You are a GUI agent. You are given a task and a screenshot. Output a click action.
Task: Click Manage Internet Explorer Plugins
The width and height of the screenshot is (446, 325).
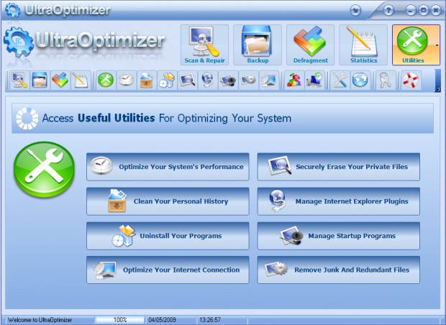[339, 201]
